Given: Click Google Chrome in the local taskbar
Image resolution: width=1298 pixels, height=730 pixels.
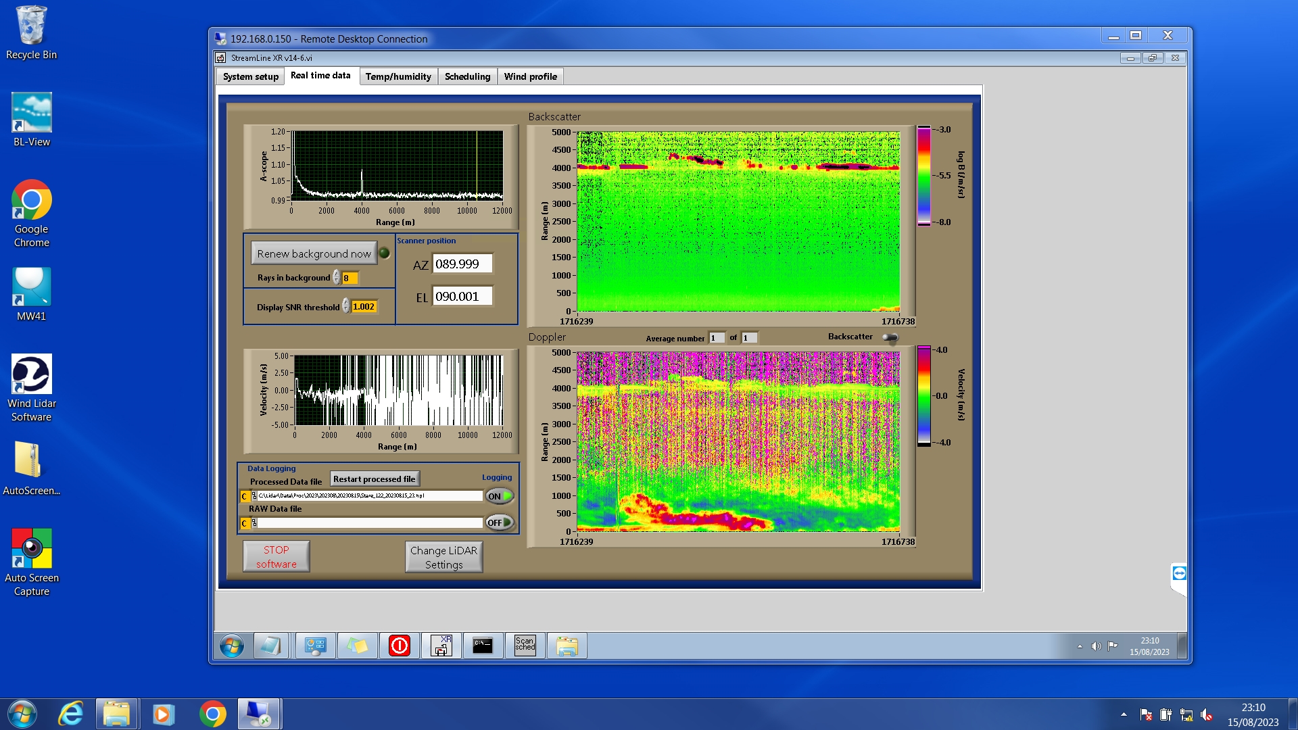Looking at the screenshot, I should tap(212, 714).
